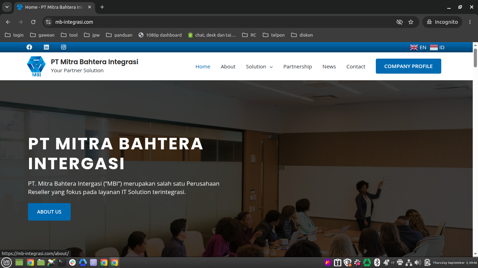The width and height of the screenshot is (478, 268).
Task: Click the ABOUT US button
Action: pos(49,212)
